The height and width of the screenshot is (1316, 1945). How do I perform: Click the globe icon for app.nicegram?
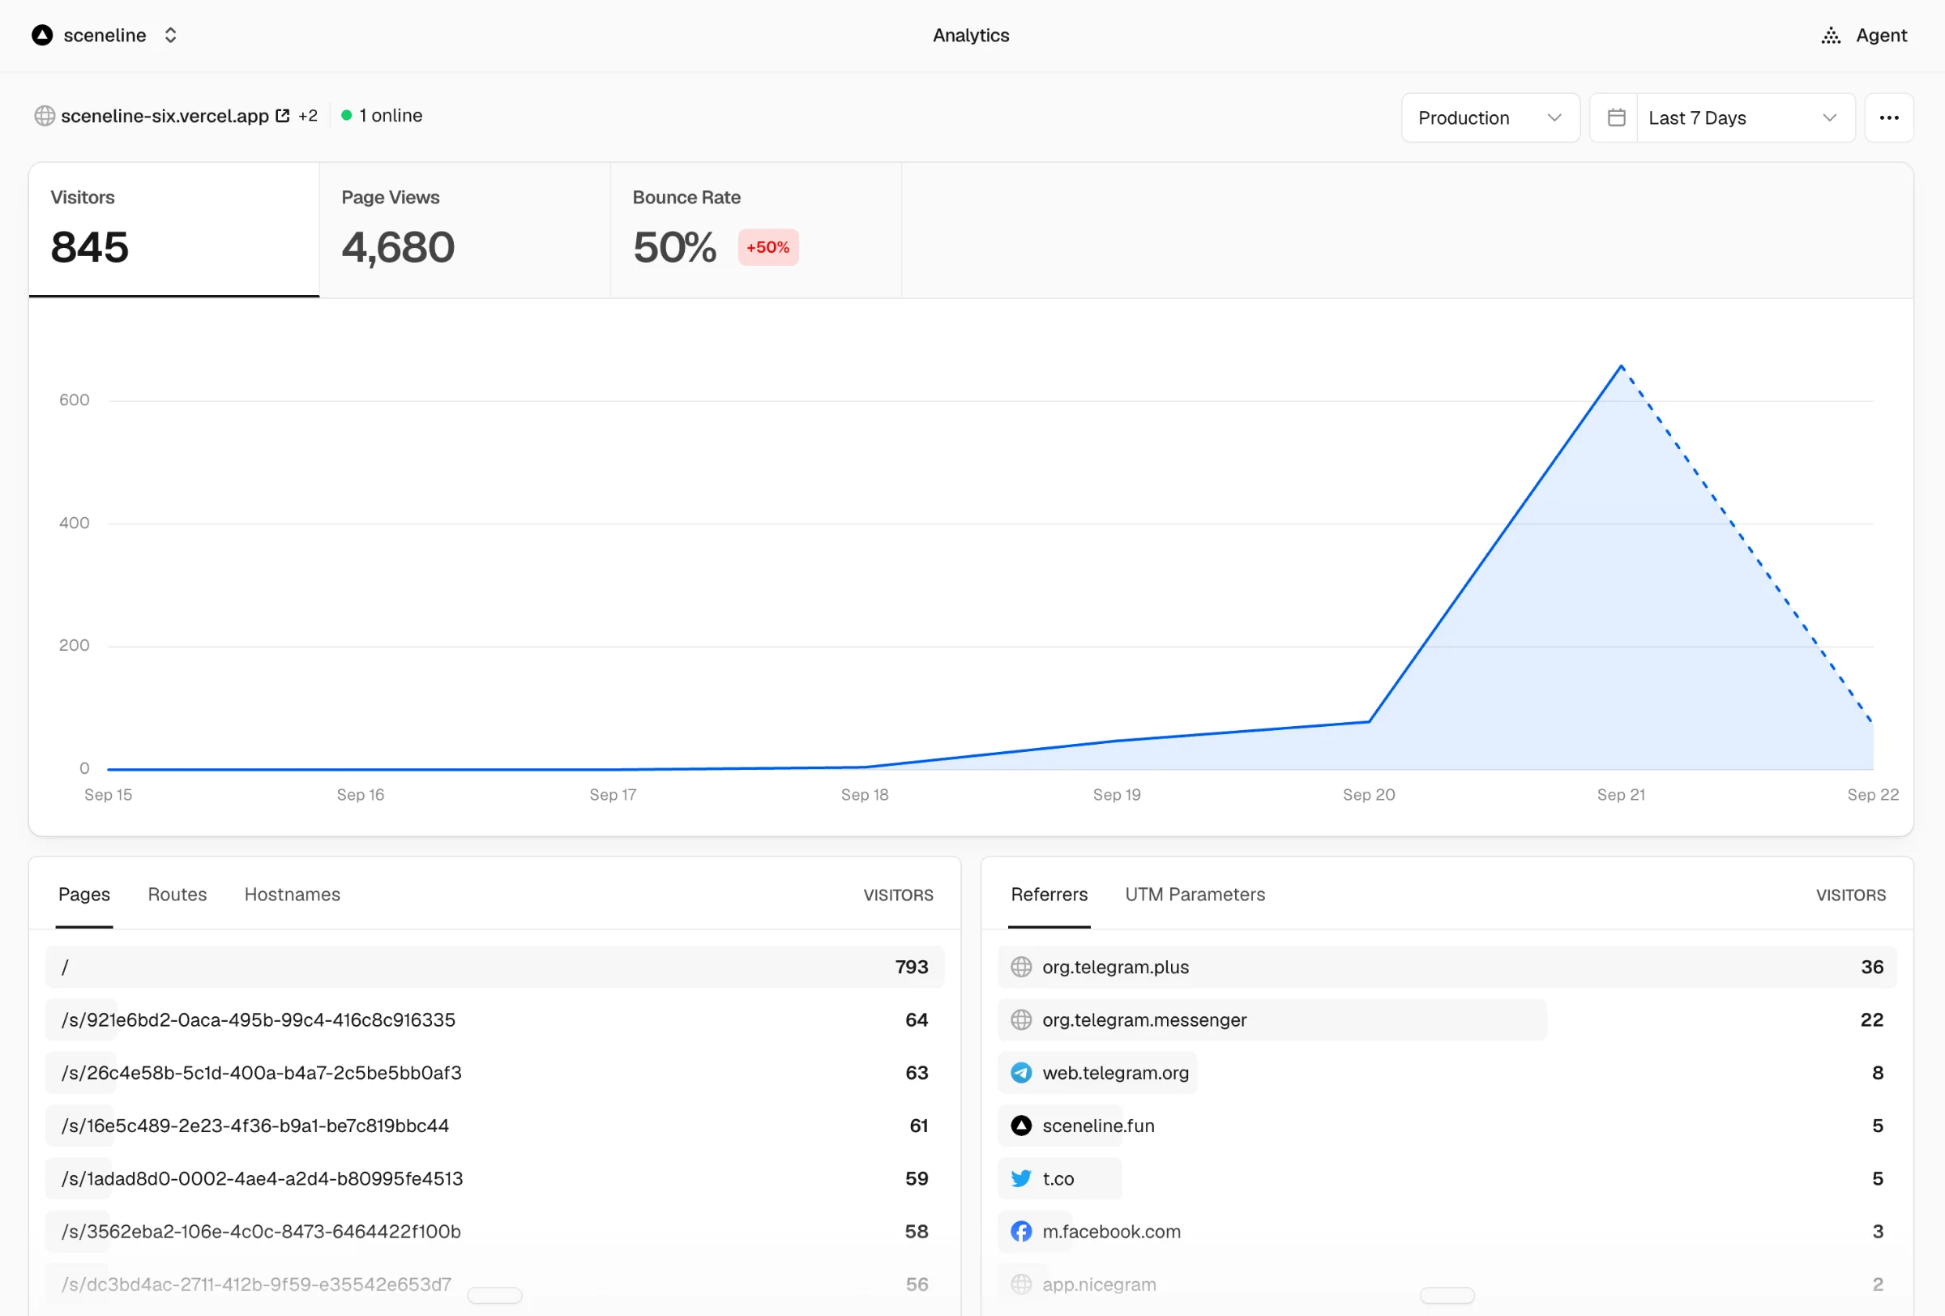[x=1021, y=1284]
